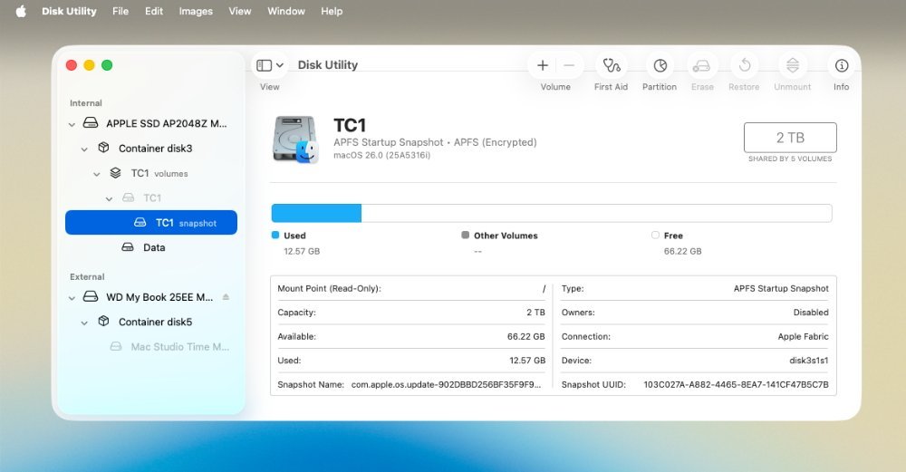Image resolution: width=906 pixels, height=472 pixels.
Task: Click the TC1 startup disk image
Action: point(295,140)
